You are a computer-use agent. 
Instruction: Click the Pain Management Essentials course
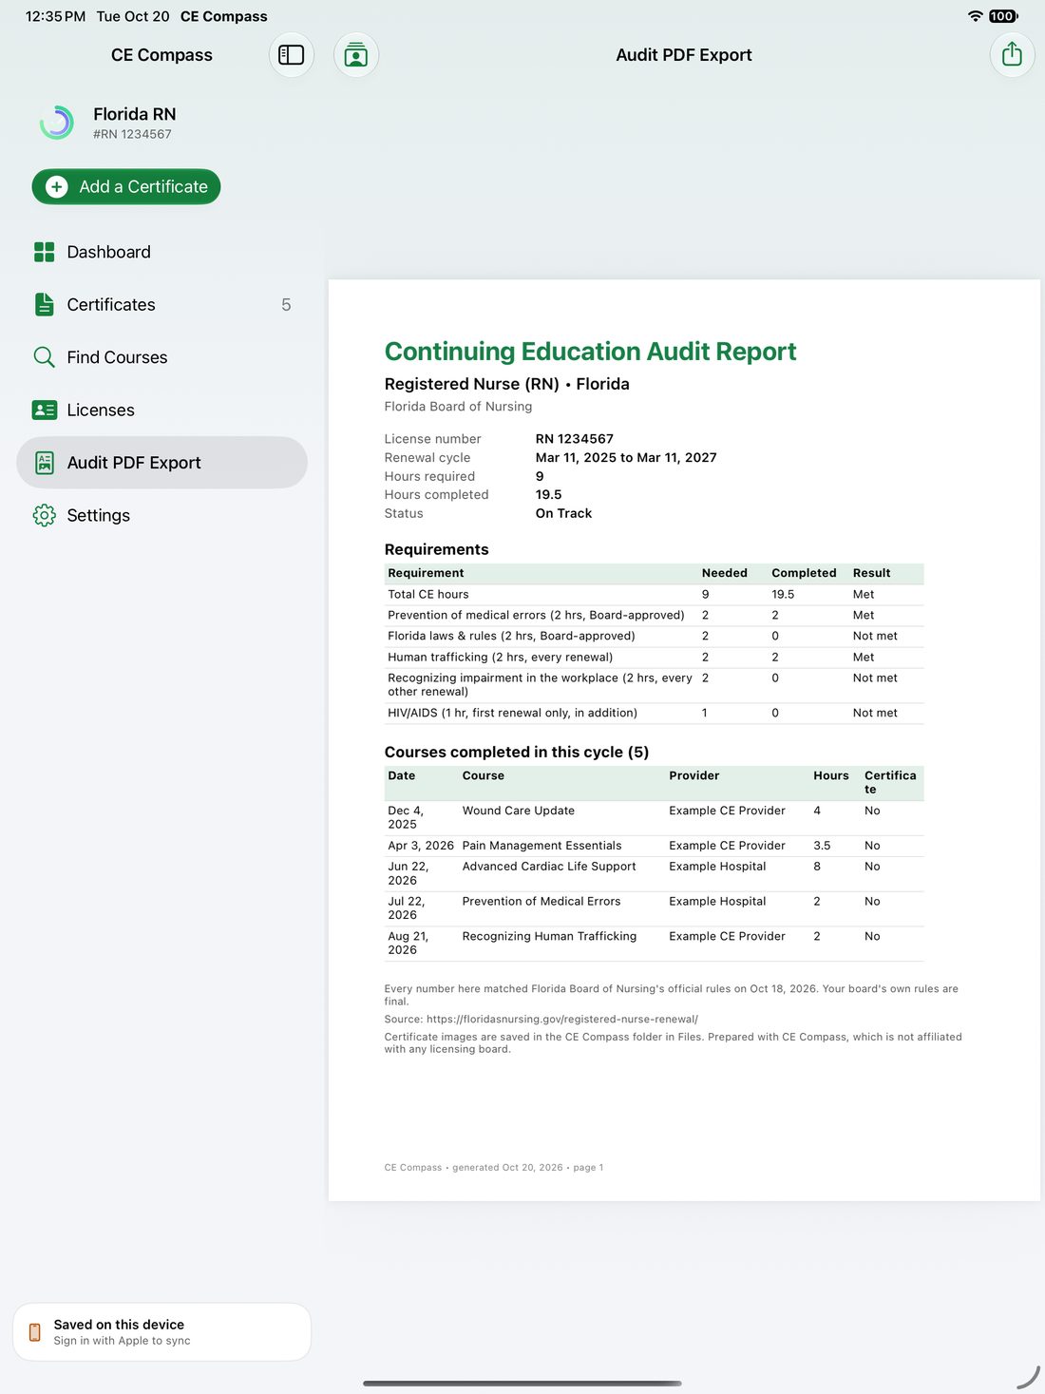coord(541,846)
